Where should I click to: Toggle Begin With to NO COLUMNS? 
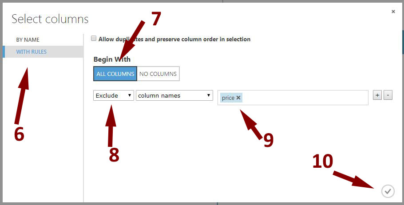[x=158, y=74]
